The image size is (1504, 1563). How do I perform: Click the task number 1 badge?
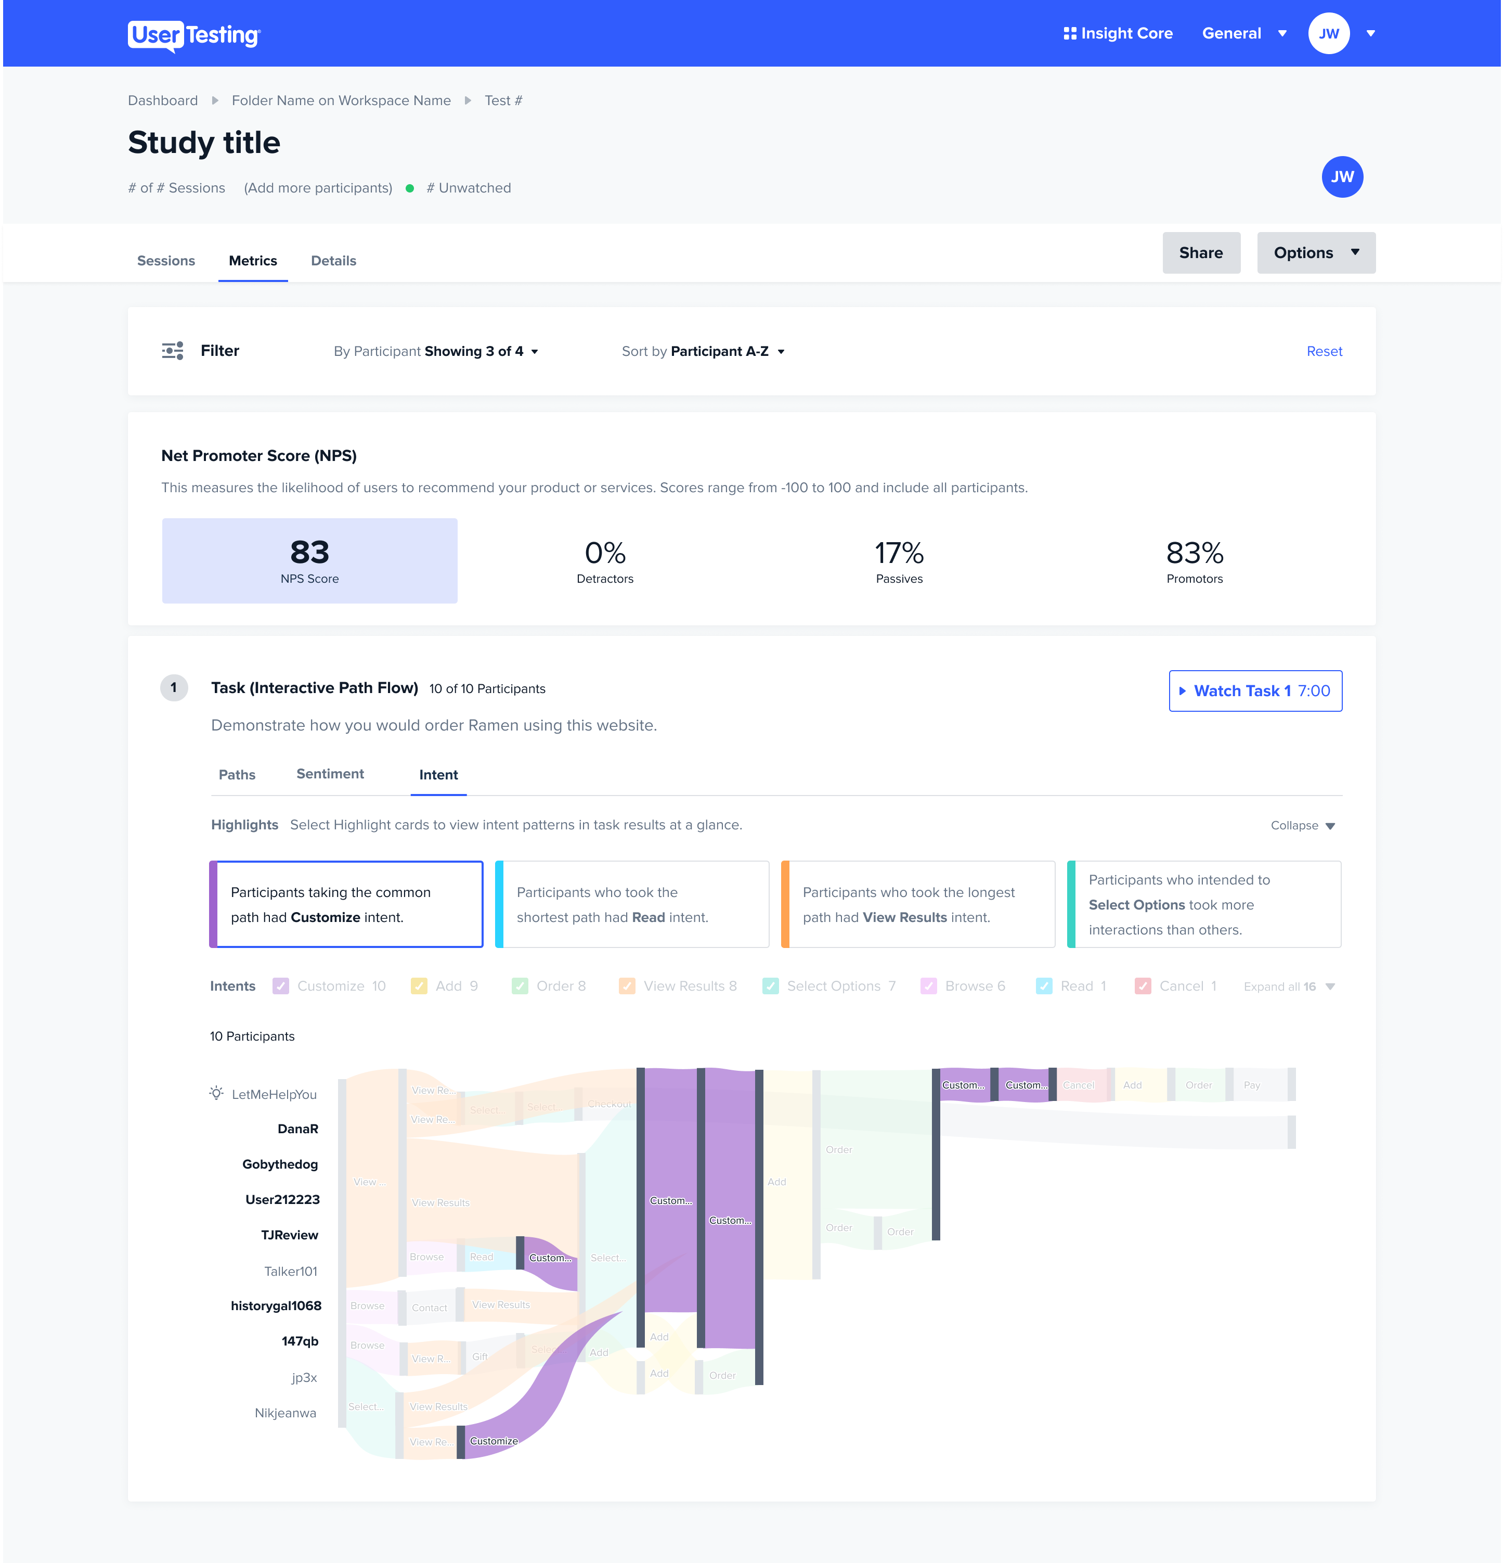(174, 687)
